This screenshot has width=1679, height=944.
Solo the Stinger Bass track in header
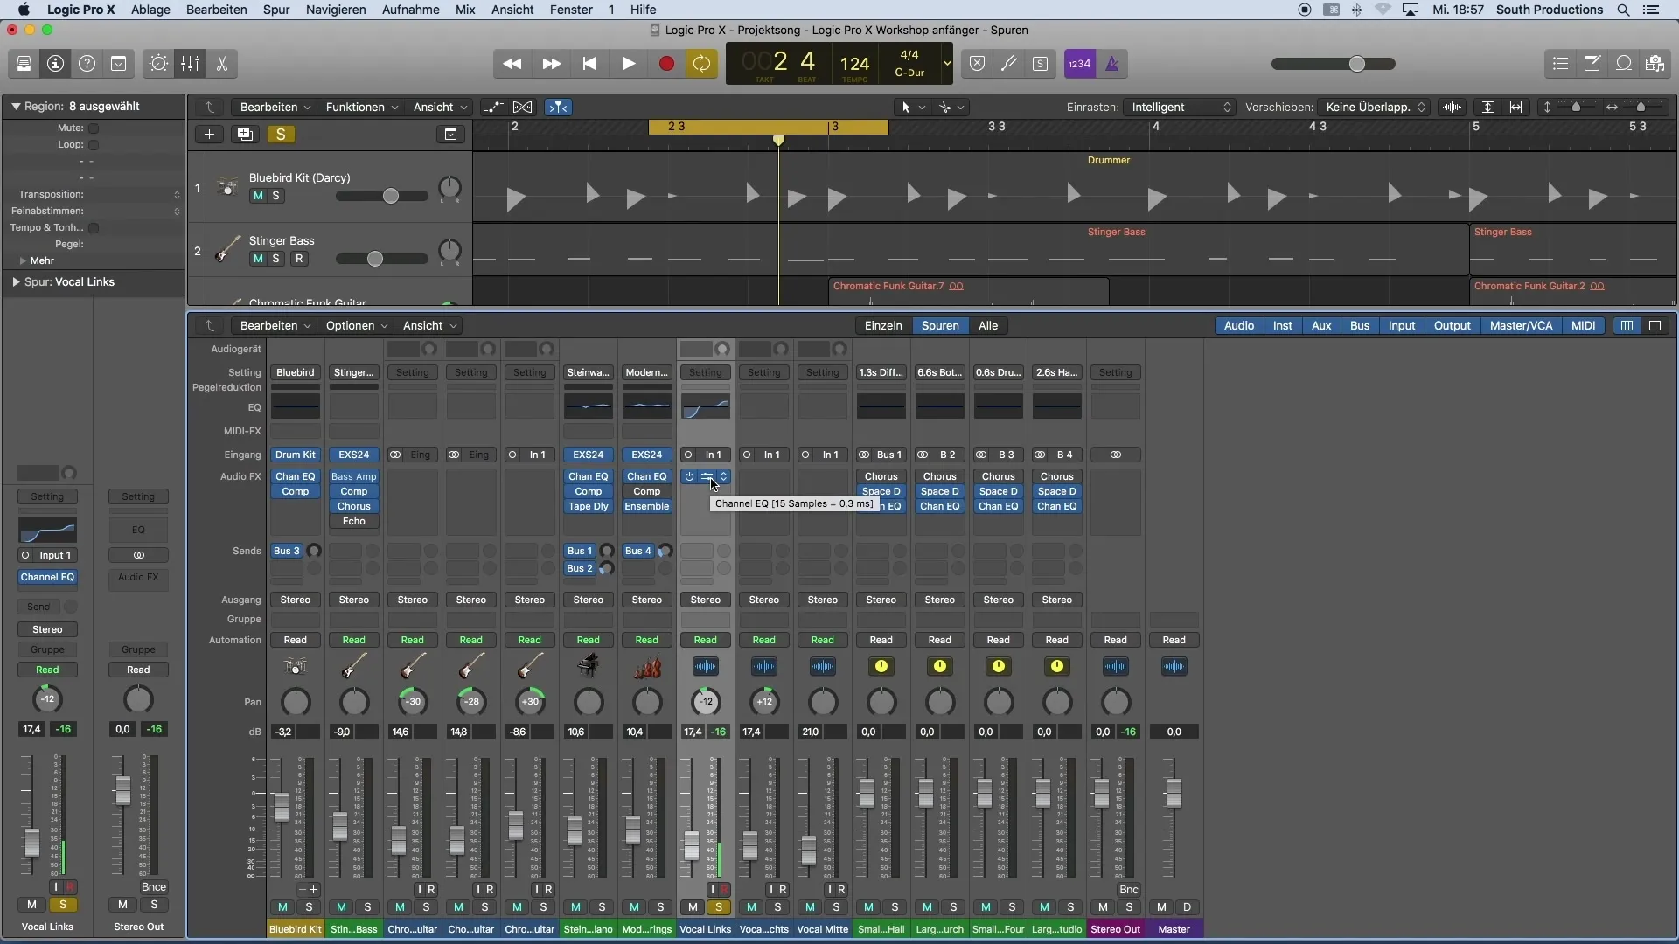[275, 259]
